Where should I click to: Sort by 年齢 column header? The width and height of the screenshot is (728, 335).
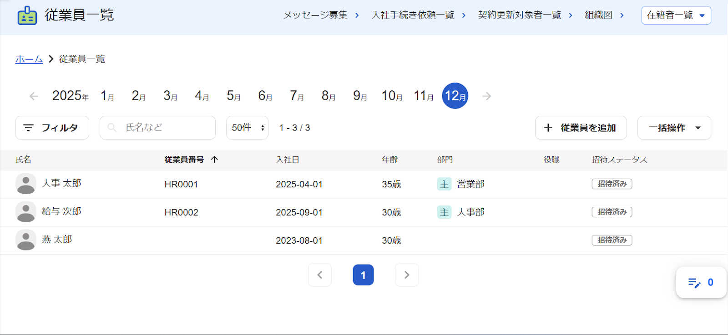tap(390, 160)
